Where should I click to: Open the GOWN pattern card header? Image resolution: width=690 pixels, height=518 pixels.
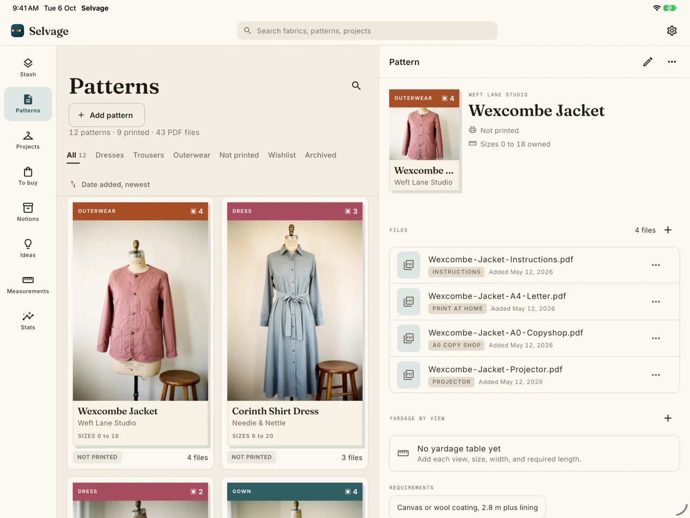(295, 491)
